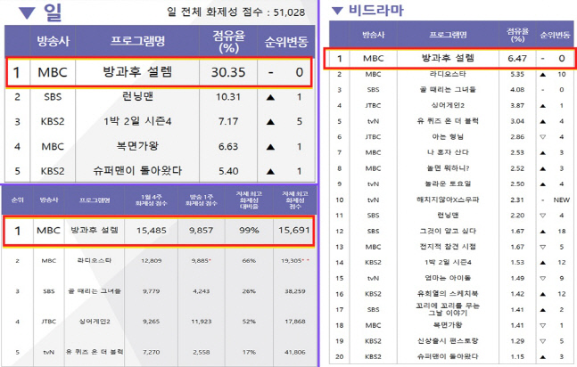This screenshot has height=367, width=577.
Task: Click the 19,305 value in the 라디오스타 row
Action: tap(293, 261)
